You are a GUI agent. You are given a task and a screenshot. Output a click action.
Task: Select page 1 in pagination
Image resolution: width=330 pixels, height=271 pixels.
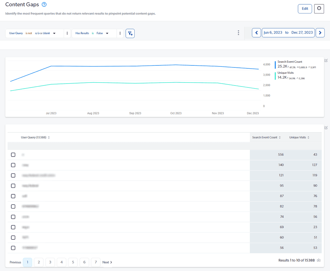click(x=27, y=262)
